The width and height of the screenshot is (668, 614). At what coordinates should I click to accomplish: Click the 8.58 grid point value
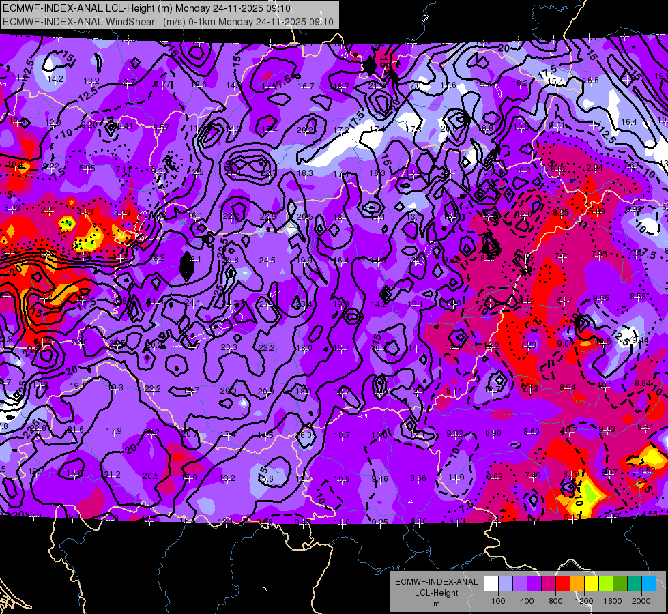click(x=638, y=297)
